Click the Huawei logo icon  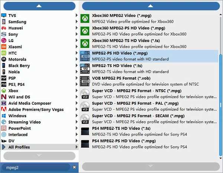[x=4, y=28]
